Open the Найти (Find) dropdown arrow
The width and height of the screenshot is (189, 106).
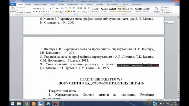pyautogui.click(x=168, y=7)
